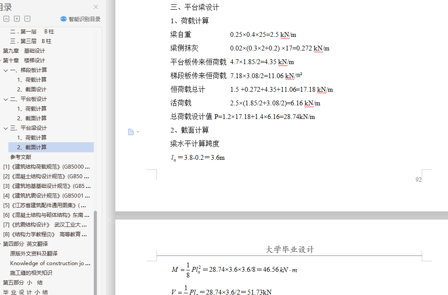448x295 pixels.
Task: Open reference [8]《结构力学教程(I)》
Action: tap(45, 234)
